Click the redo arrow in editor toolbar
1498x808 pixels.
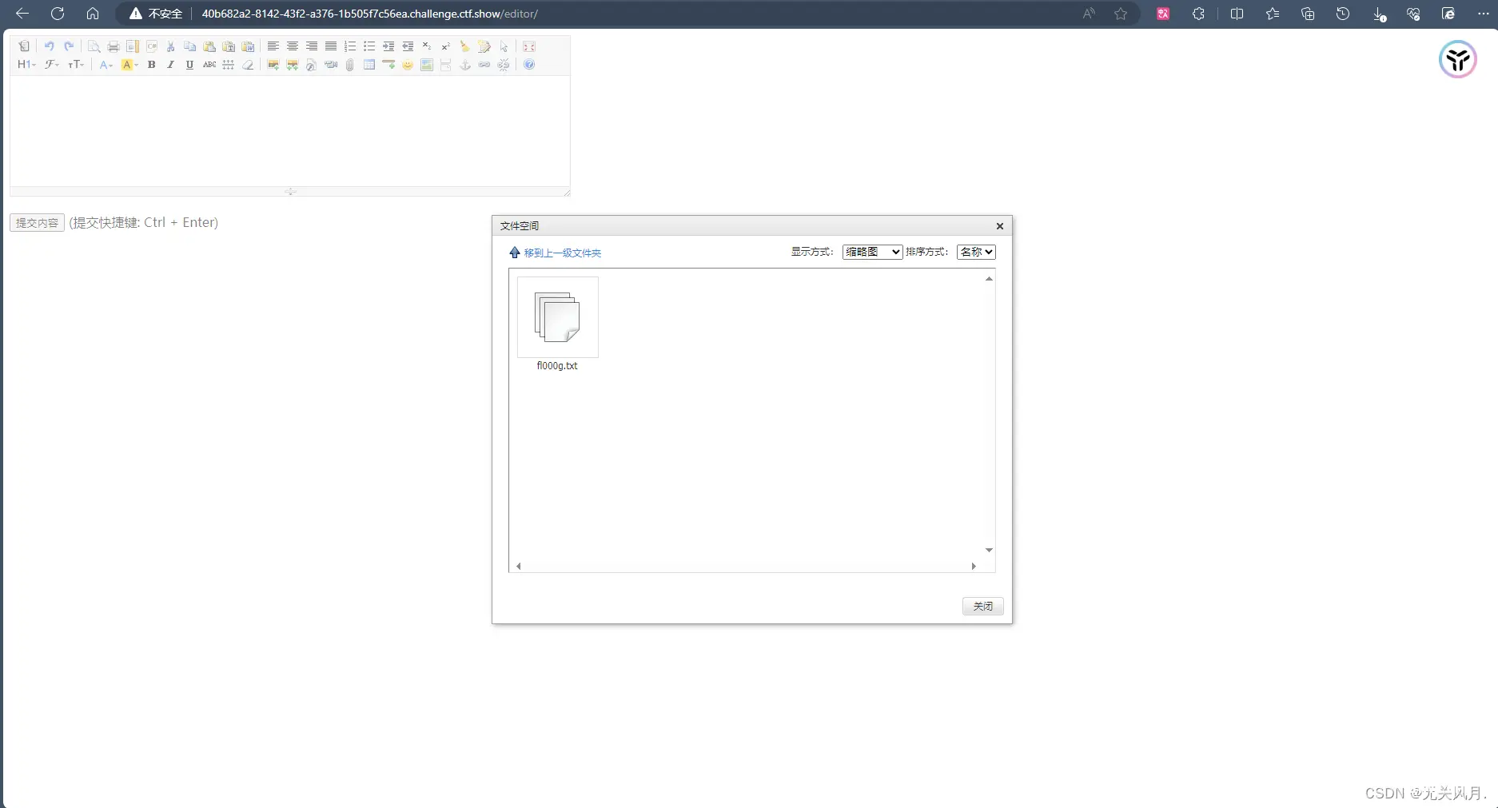[x=69, y=46]
